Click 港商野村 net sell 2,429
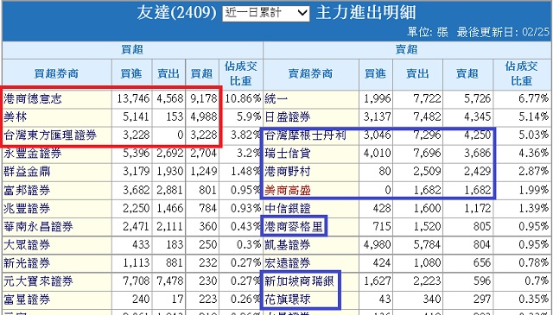This screenshot has width=553, height=315. [477, 172]
